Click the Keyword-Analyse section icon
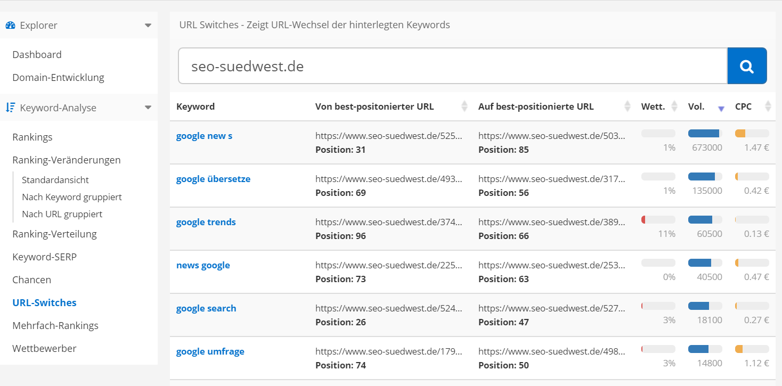782x386 pixels. (10, 107)
